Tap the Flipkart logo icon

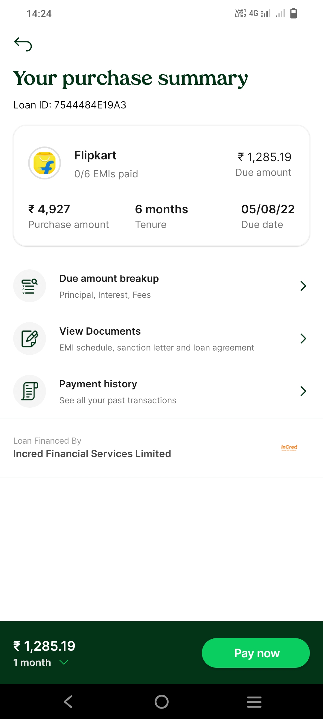point(45,163)
